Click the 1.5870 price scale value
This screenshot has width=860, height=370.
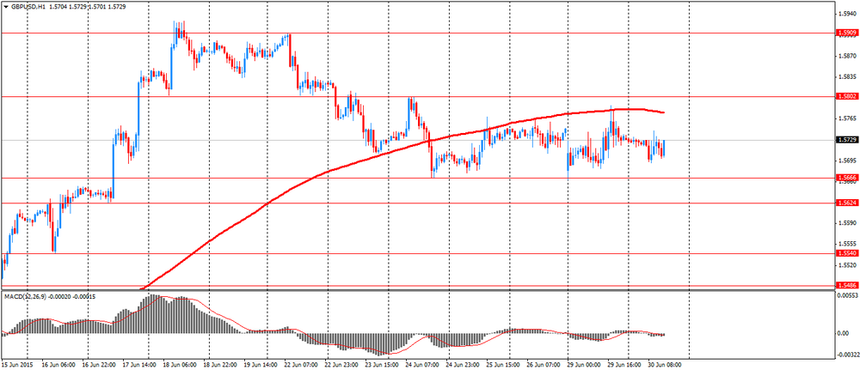coord(845,56)
